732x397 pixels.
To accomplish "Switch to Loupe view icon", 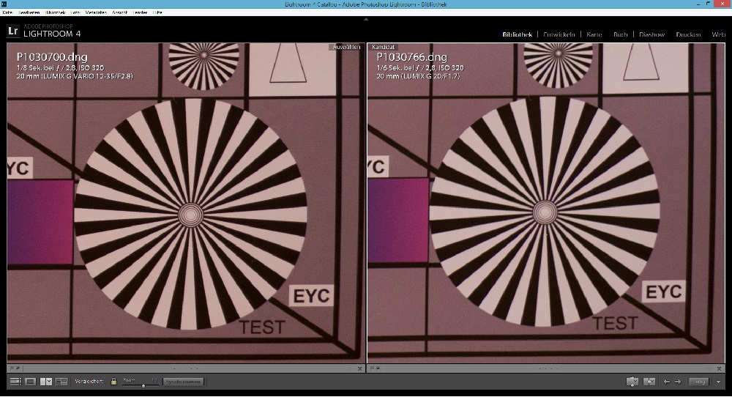I will [x=31, y=382].
